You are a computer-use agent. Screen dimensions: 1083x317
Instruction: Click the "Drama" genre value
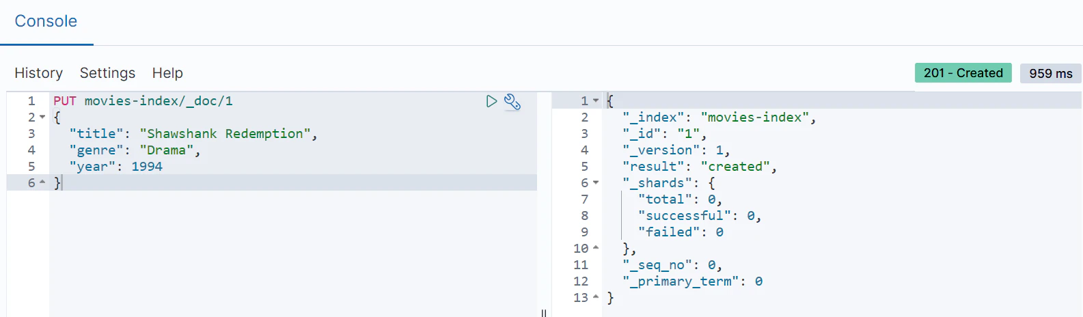click(x=167, y=150)
